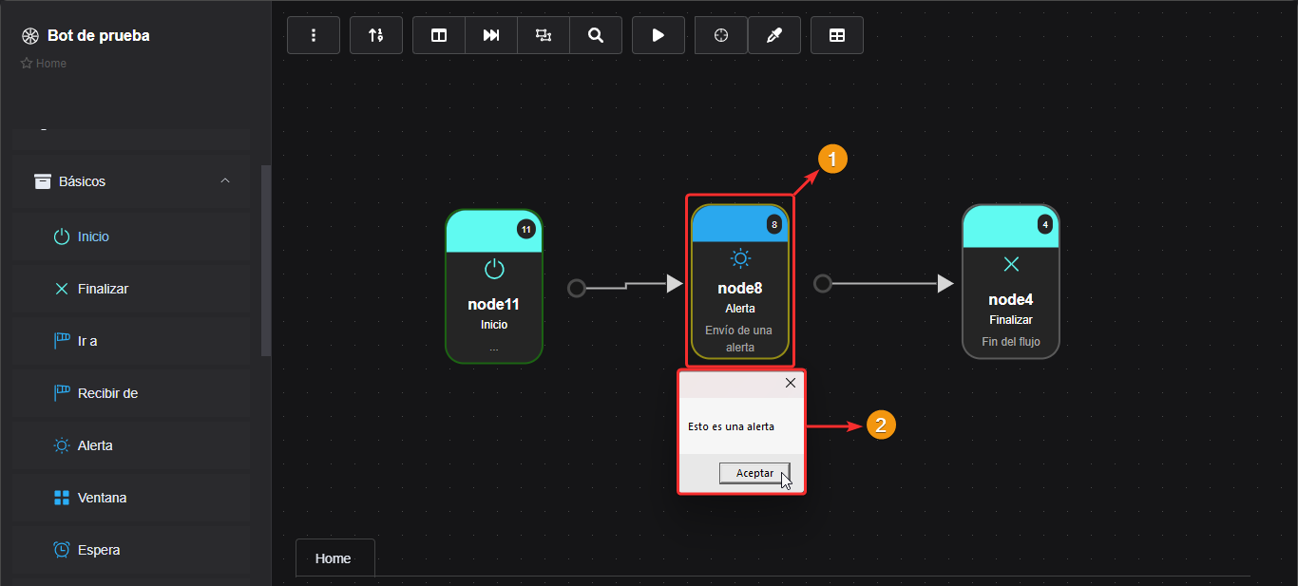1298x586 pixels.
Task: Toggle the columns layout toolbar button
Action: click(x=439, y=35)
